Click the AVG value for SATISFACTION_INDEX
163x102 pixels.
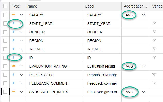click(x=129, y=92)
